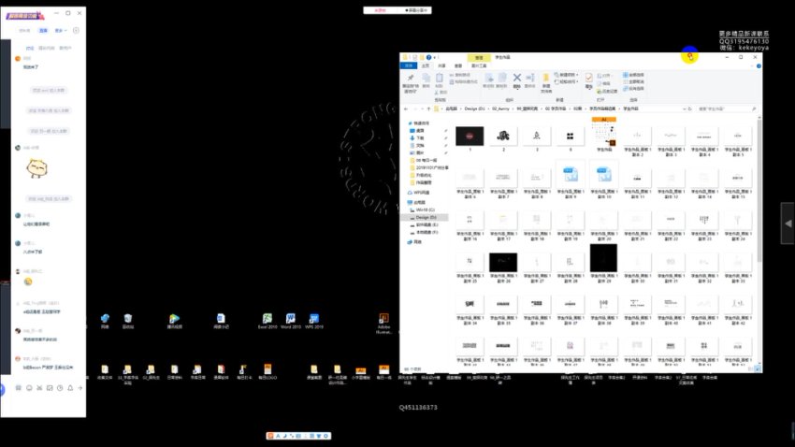
Task: Open Excel 2010 desktop shortcut
Action: pyautogui.click(x=267, y=322)
